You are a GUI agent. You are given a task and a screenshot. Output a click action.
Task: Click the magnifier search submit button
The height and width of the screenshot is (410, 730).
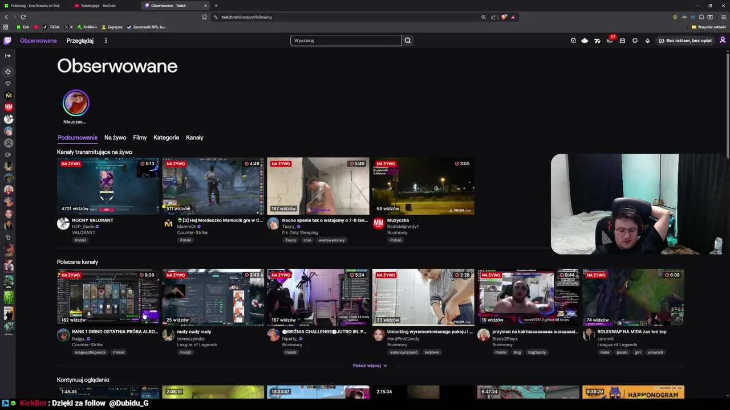pyautogui.click(x=407, y=40)
